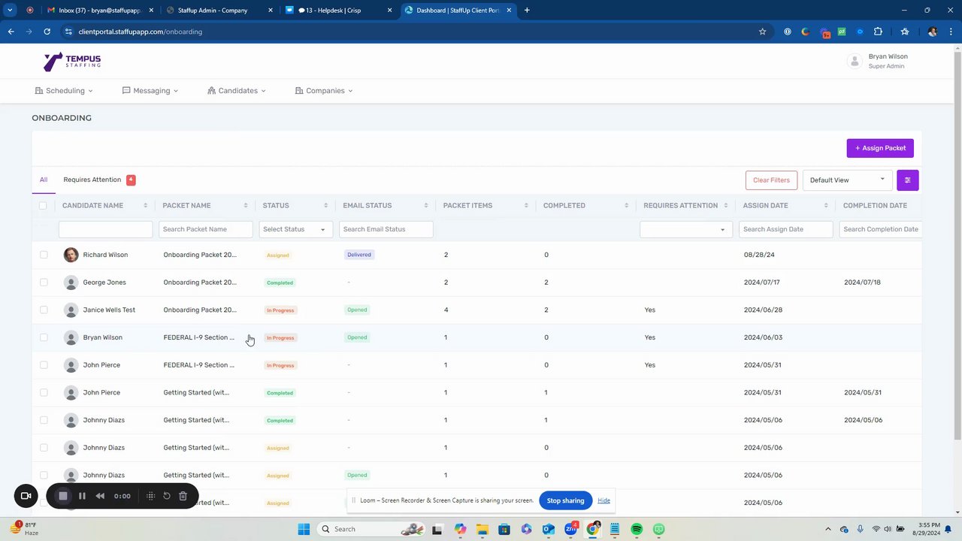The width and height of the screenshot is (962, 541).
Task: Click the Assign Packet button
Action: click(x=879, y=148)
